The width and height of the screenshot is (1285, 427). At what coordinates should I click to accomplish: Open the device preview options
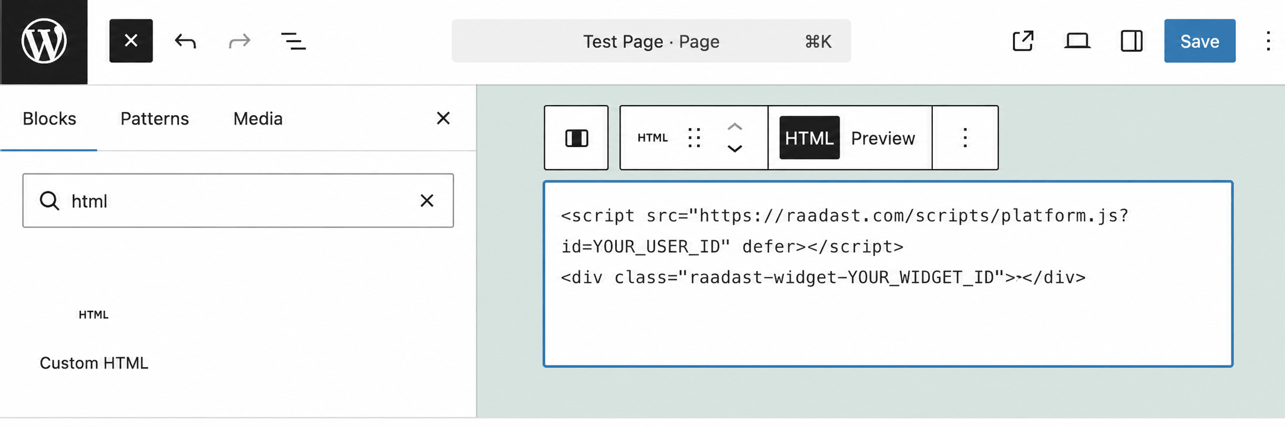[1077, 41]
